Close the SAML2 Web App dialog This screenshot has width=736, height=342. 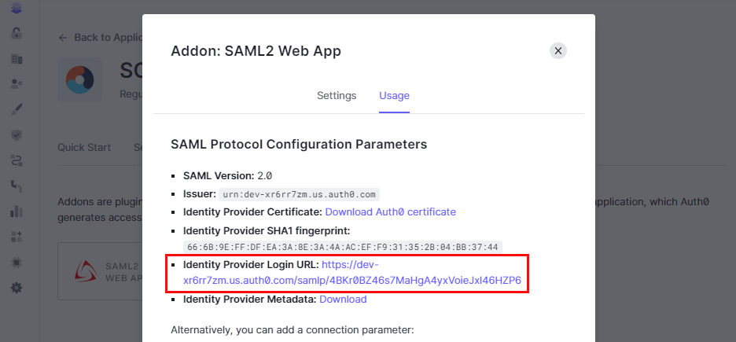558,50
